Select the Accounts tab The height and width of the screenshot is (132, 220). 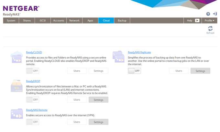(x=59, y=21)
